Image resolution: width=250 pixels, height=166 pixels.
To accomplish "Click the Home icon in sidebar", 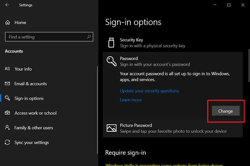I will pyautogui.click(x=8, y=22).
